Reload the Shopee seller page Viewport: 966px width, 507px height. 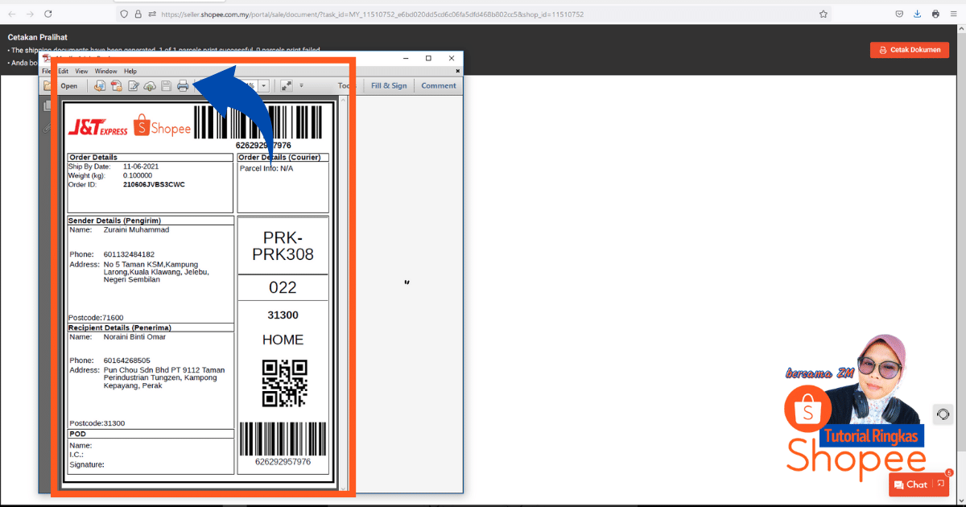(x=48, y=14)
